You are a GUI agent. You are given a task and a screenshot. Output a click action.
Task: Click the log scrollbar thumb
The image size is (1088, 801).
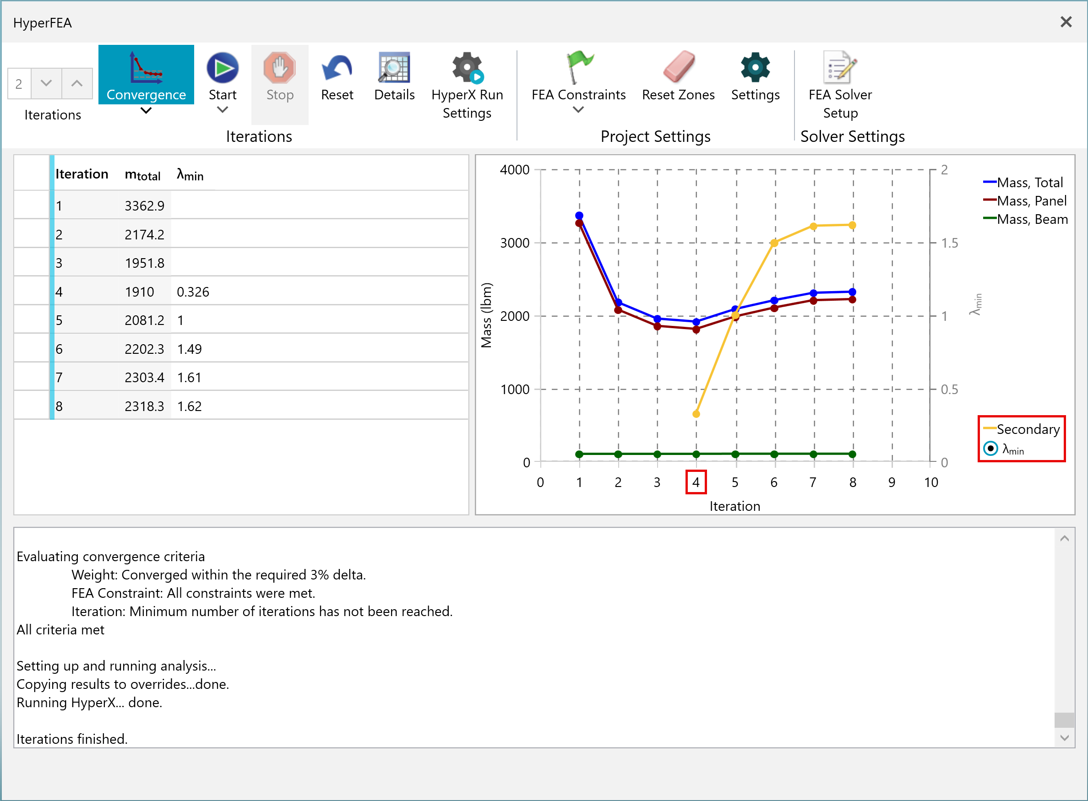tap(1064, 720)
